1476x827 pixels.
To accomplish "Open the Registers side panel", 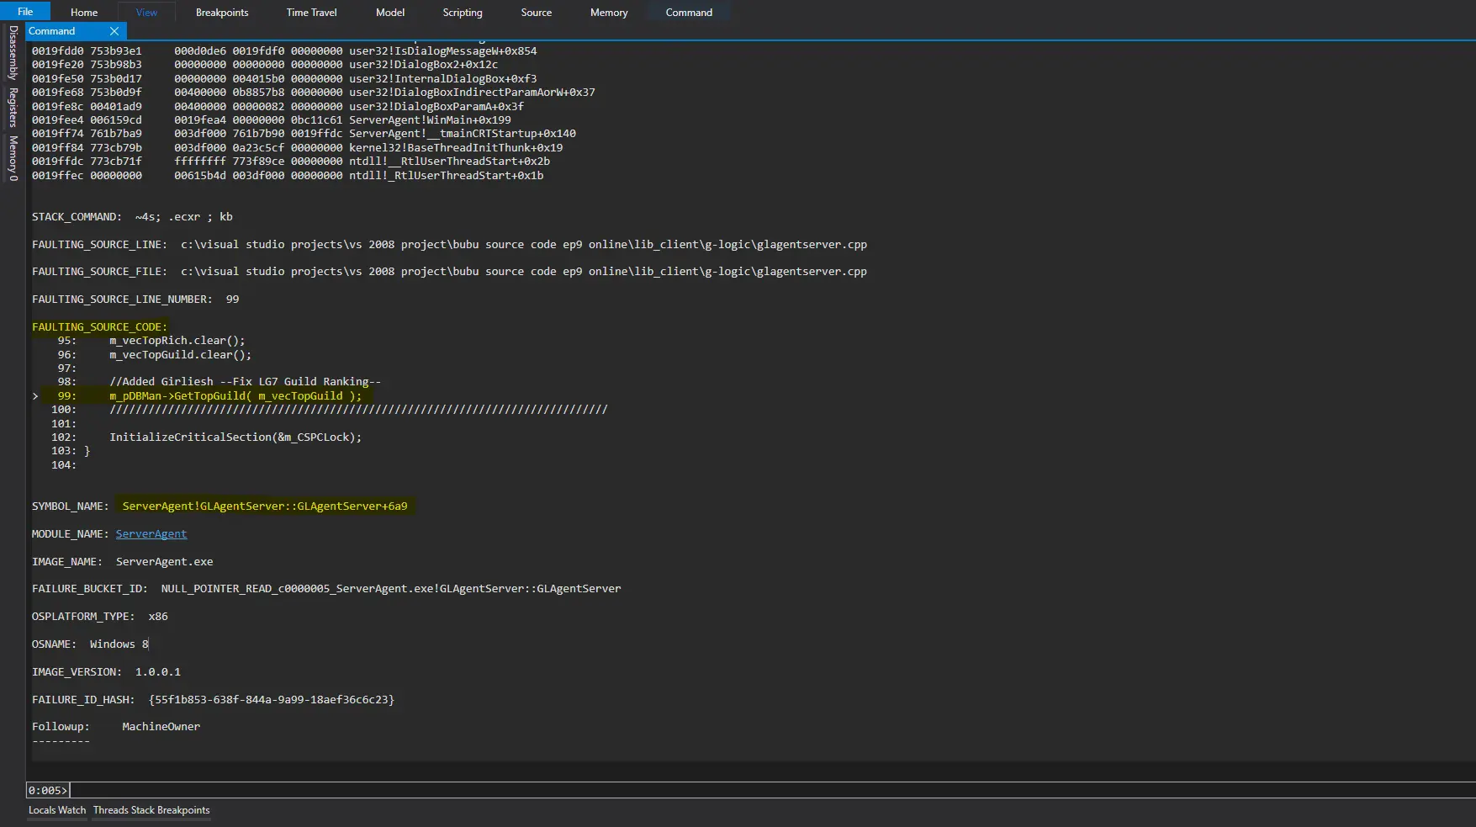I will coord(13,107).
